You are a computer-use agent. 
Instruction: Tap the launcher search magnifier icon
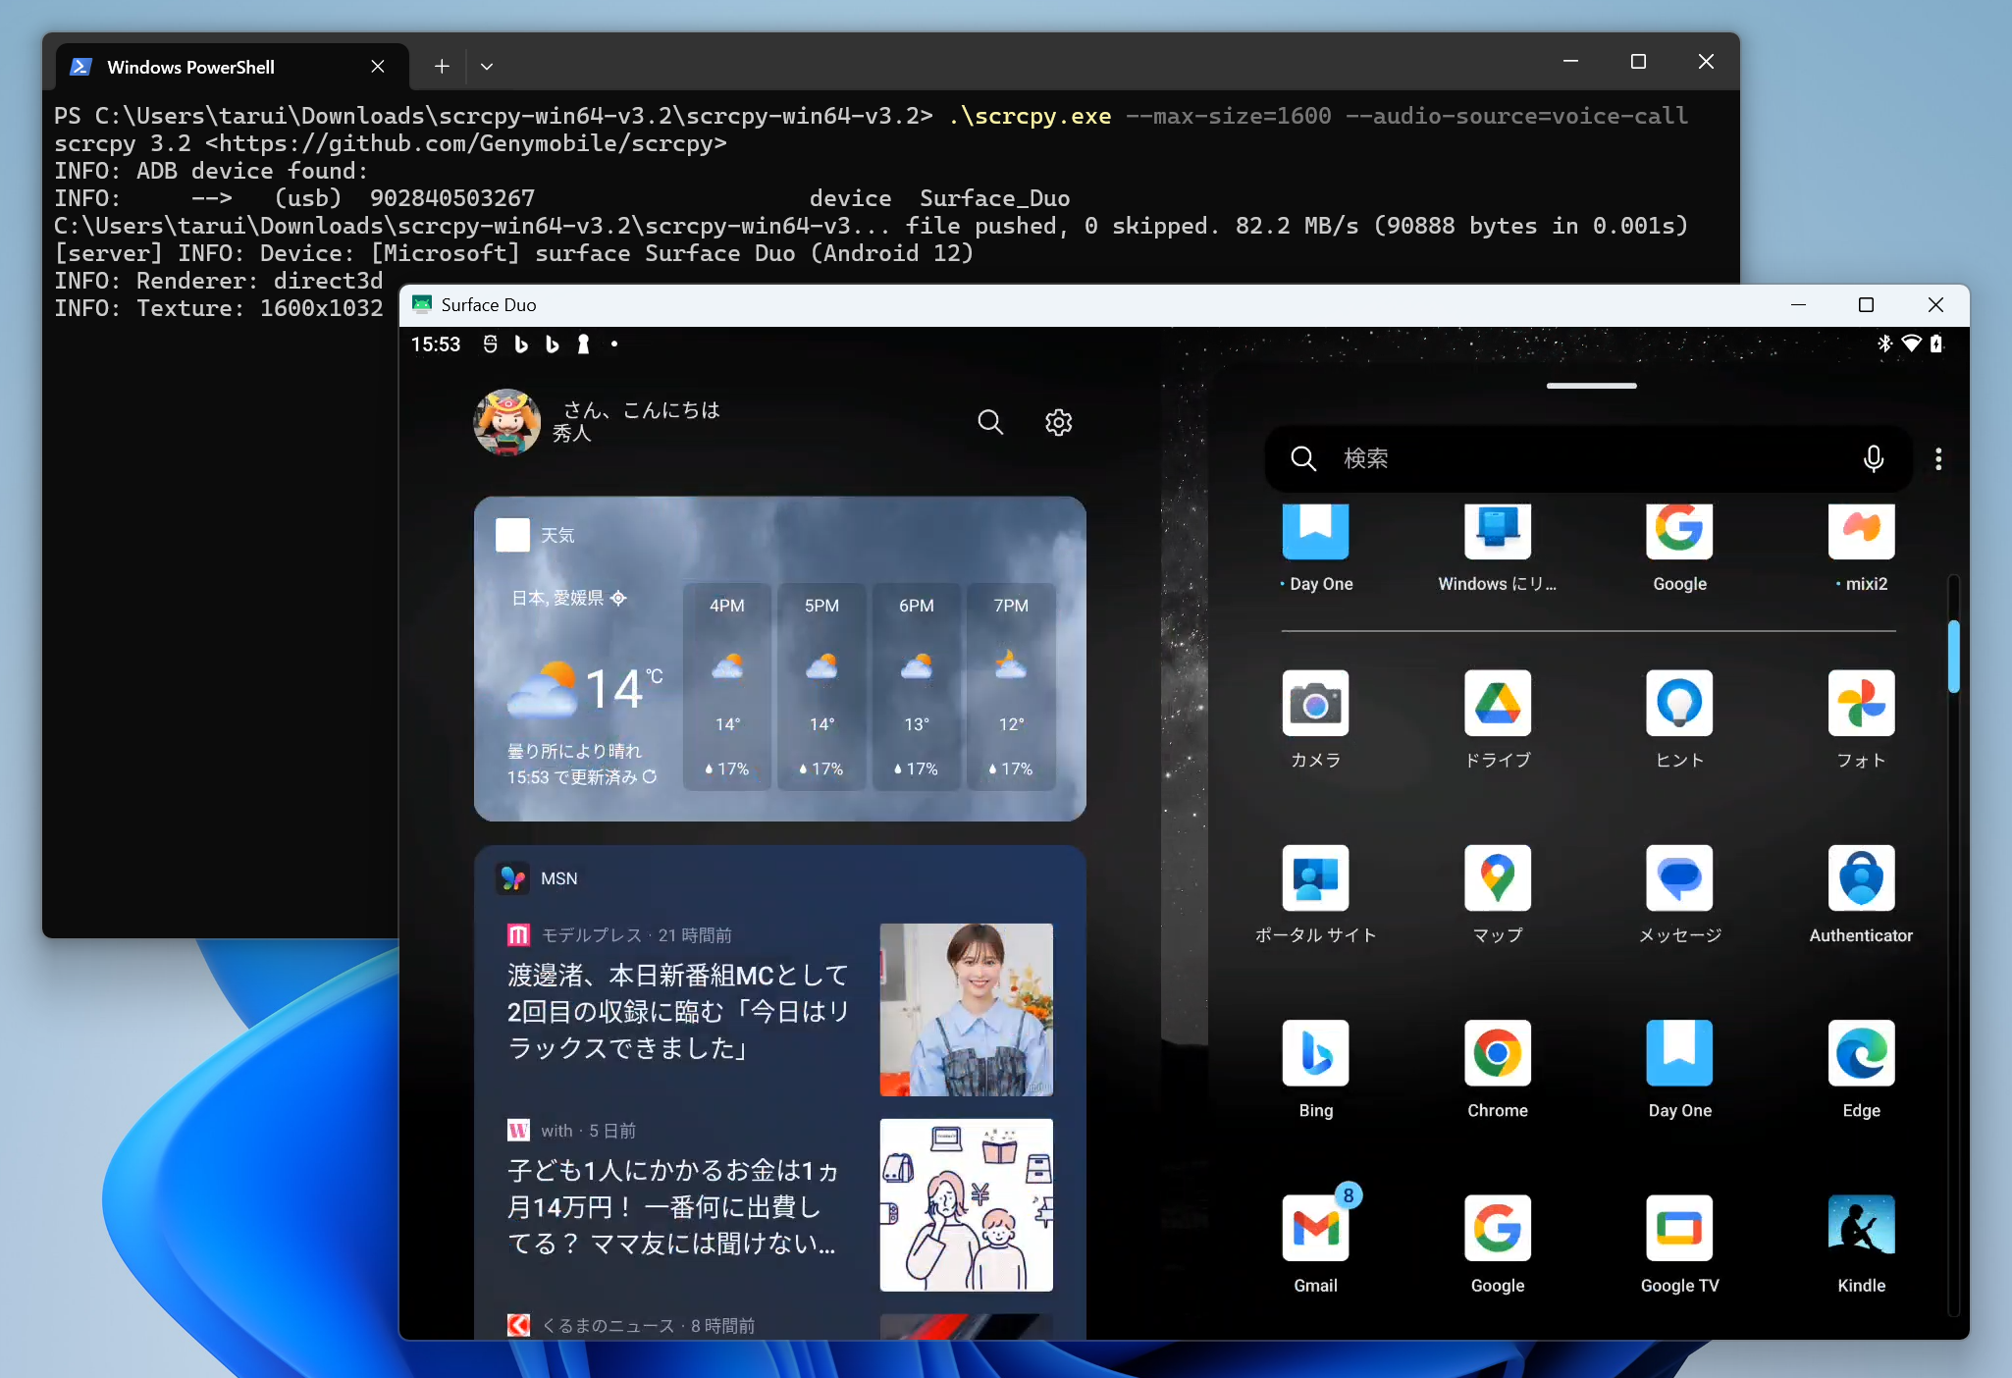(990, 422)
